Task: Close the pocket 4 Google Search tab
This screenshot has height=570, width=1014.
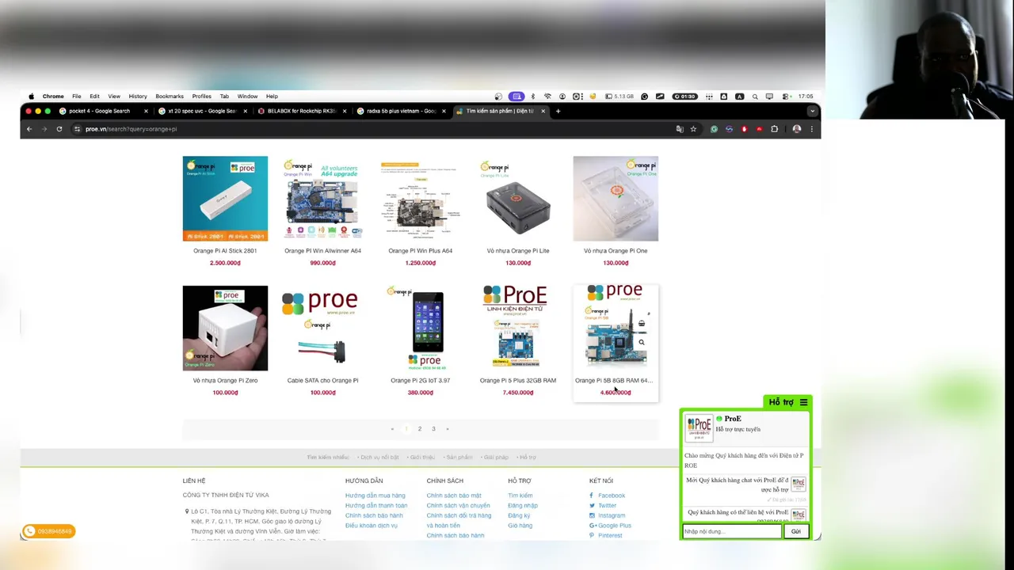Action: 146,111
